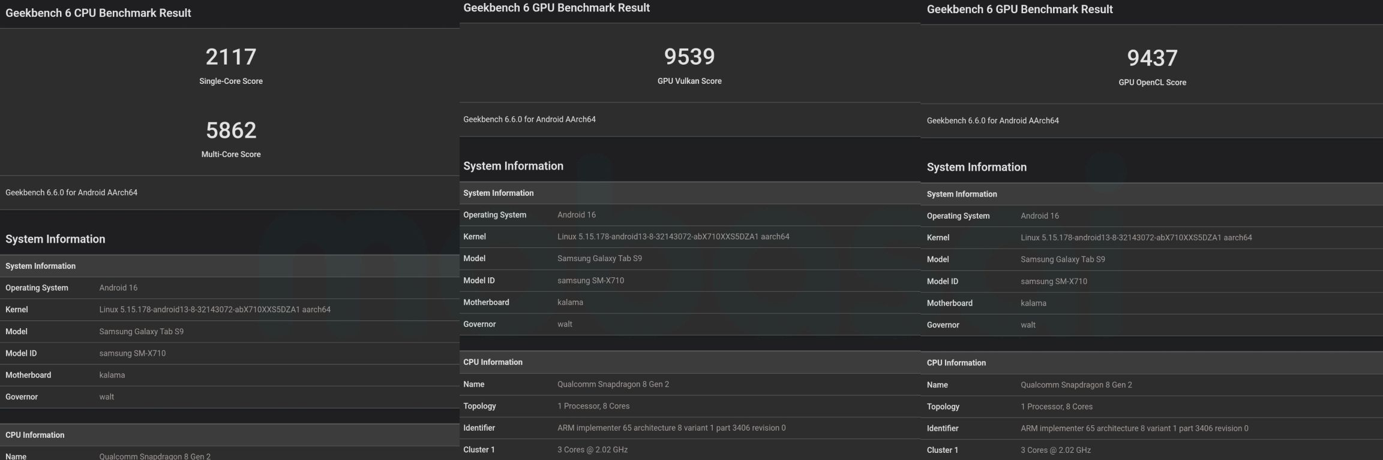This screenshot has width=1383, height=460.
Task: Click Geekbench 6.6.0 version text in CPU panel
Action: [71, 193]
